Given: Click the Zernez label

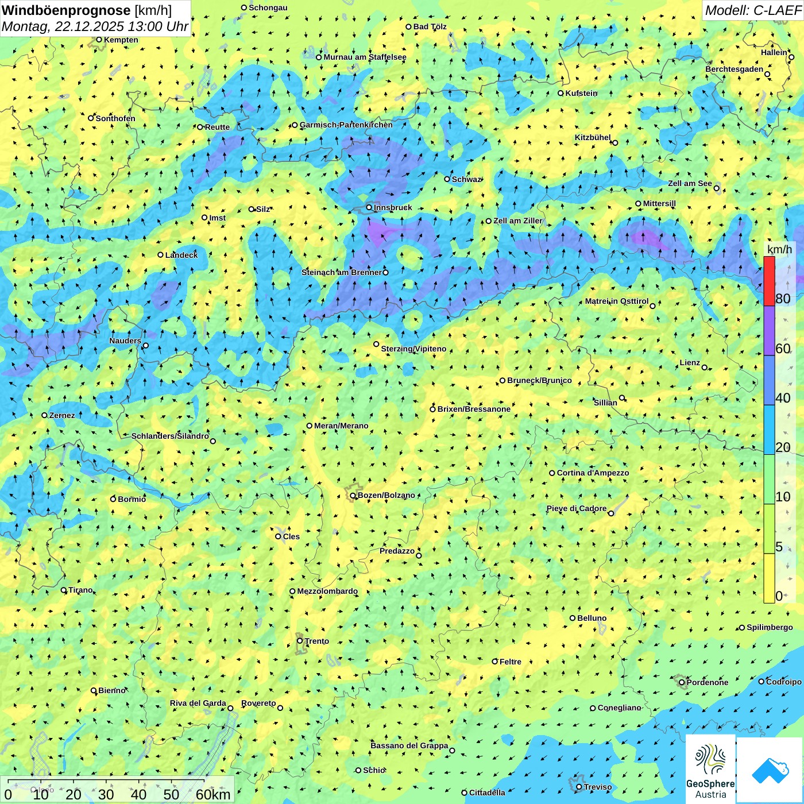Looking at the screenshot, I should tap(62, 415).
